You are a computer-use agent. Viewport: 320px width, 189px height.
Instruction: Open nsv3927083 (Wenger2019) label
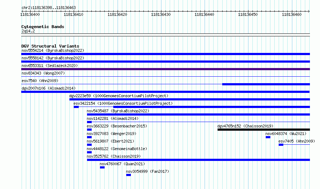coord(111,134)
